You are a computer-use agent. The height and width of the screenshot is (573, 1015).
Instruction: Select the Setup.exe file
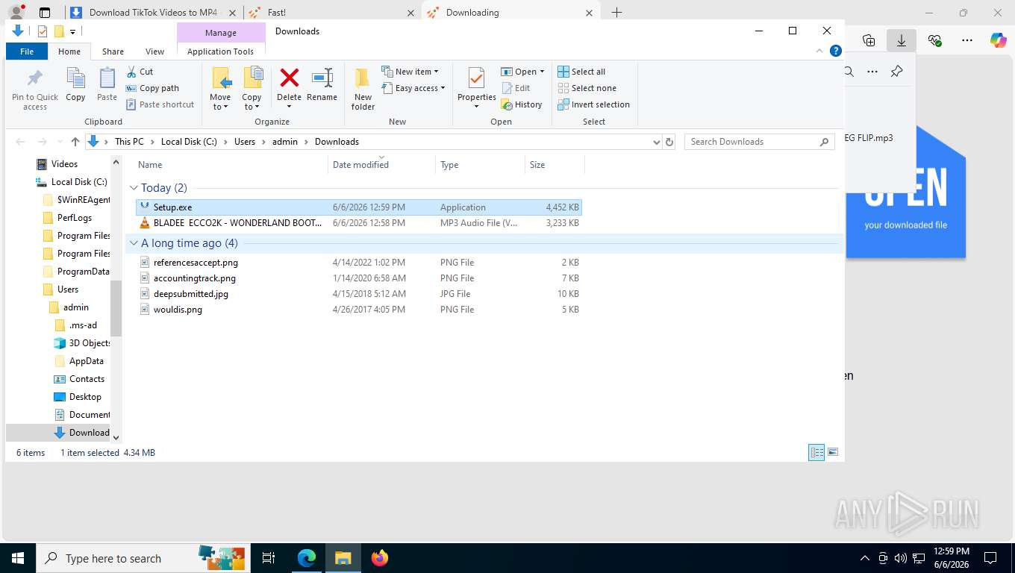point(358,207)
